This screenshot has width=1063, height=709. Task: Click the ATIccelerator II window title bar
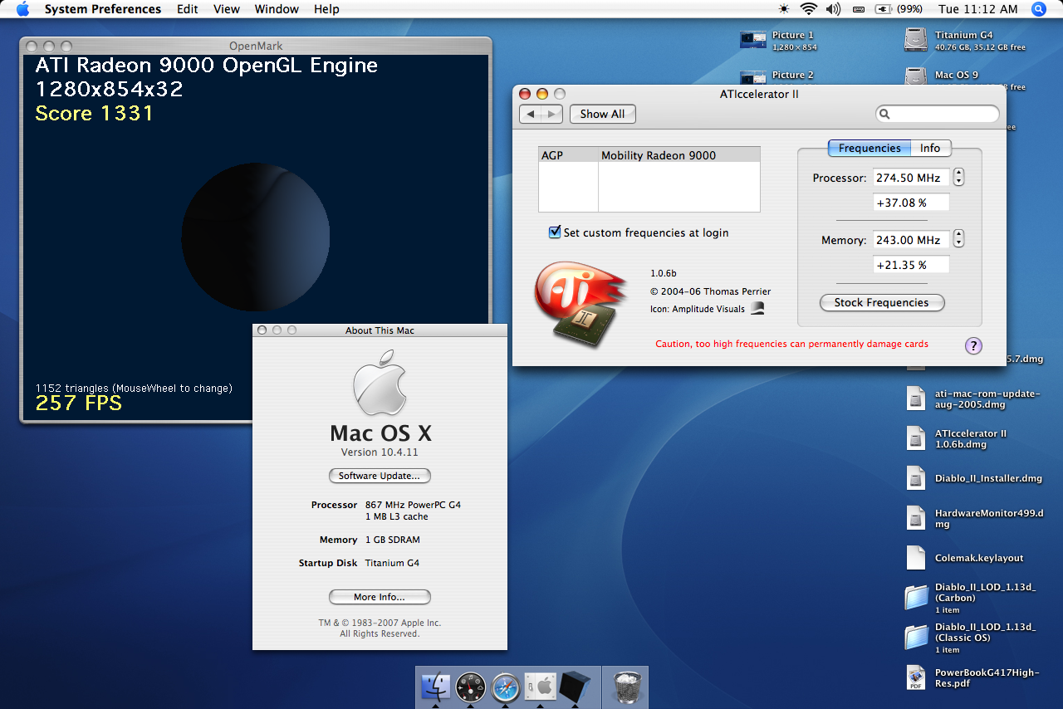click(x=759, y=94)
